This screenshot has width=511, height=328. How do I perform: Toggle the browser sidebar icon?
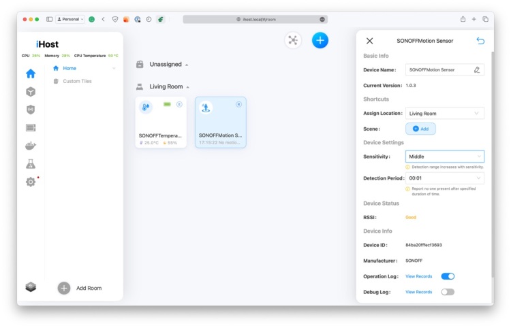(49, 19)
